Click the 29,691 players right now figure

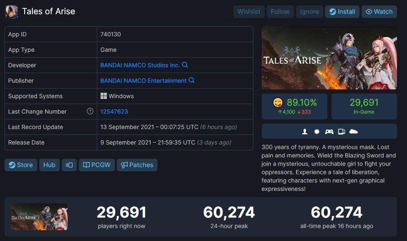[x=121, y=213]
